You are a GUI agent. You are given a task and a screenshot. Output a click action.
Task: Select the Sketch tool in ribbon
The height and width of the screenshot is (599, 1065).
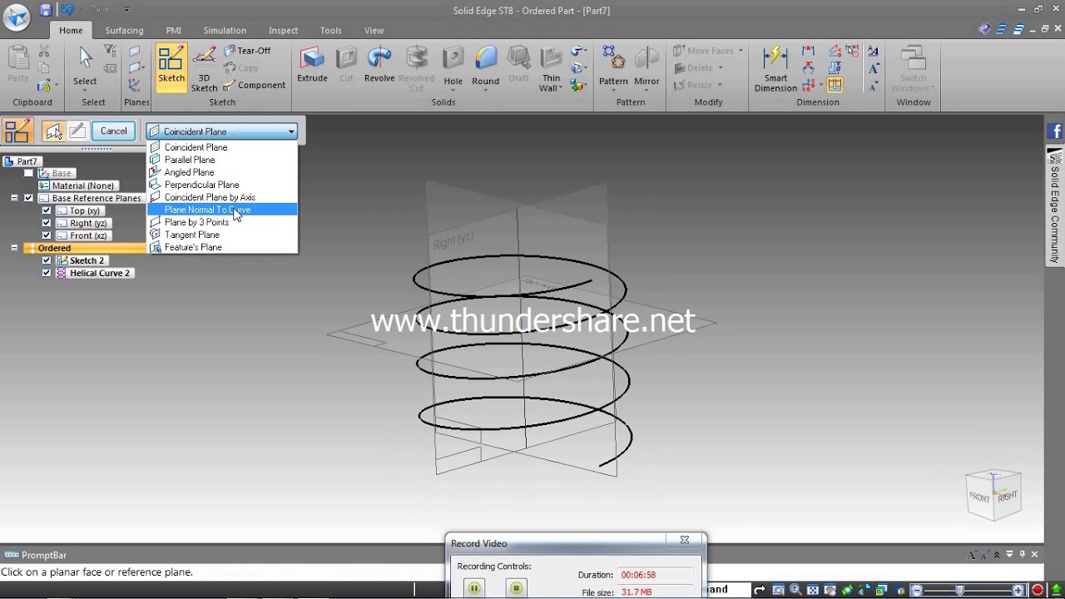pos(171,67)
